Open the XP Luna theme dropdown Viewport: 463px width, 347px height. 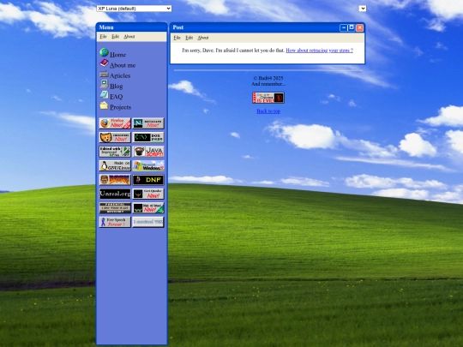click(x=134, y=9)
